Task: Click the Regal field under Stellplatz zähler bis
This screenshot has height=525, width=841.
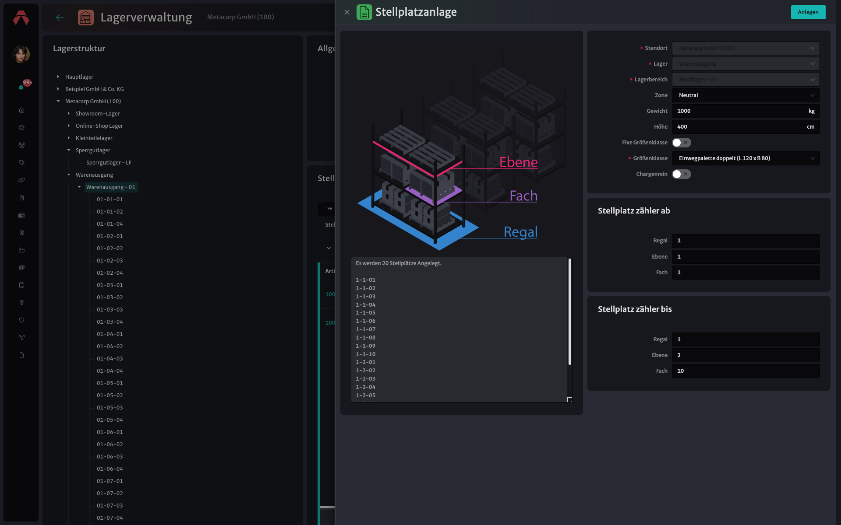Action: [x=746, y=339]
